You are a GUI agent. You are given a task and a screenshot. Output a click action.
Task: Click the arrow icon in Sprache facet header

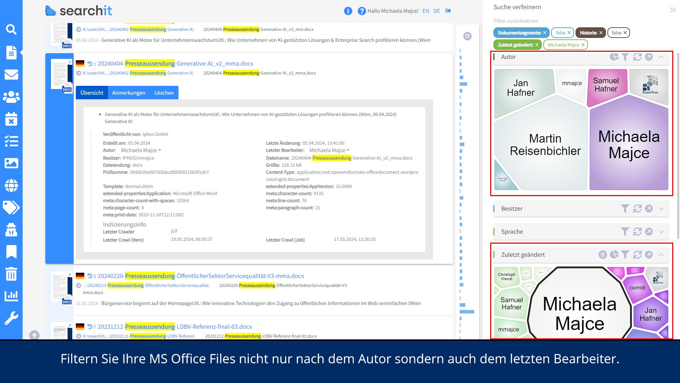(649, 232)
